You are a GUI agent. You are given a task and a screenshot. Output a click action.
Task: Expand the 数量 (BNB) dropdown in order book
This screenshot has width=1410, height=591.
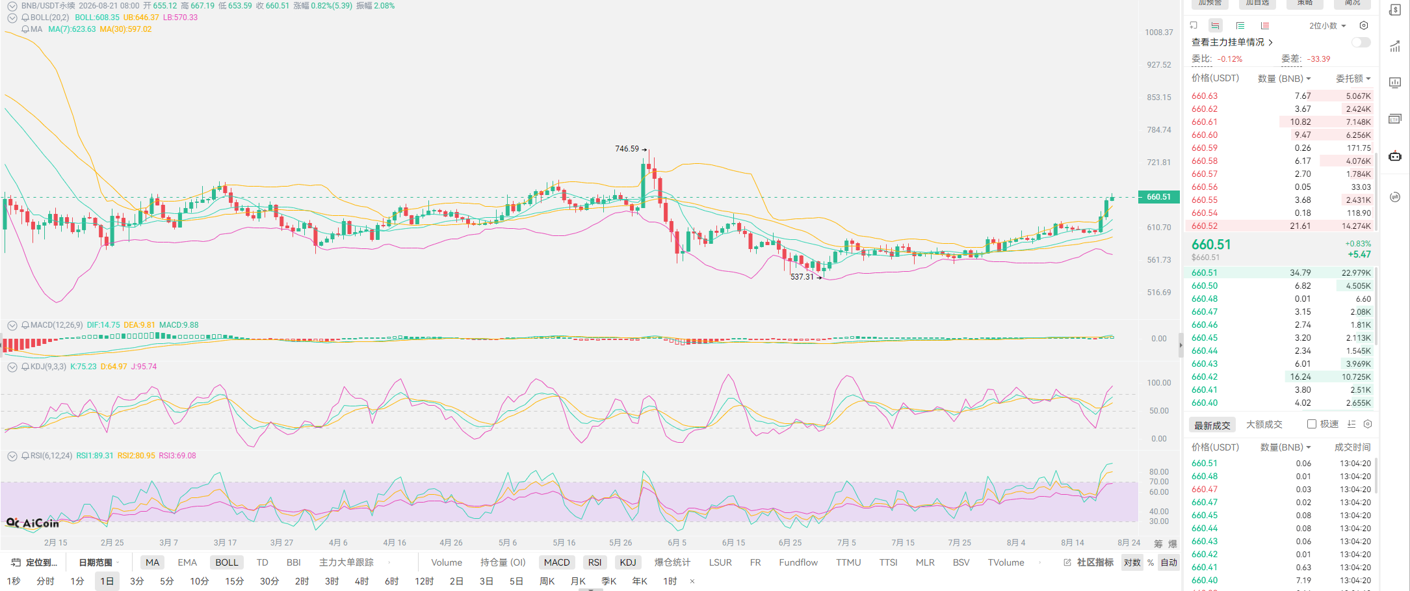pyautogui.click(x=1285, y=79)
